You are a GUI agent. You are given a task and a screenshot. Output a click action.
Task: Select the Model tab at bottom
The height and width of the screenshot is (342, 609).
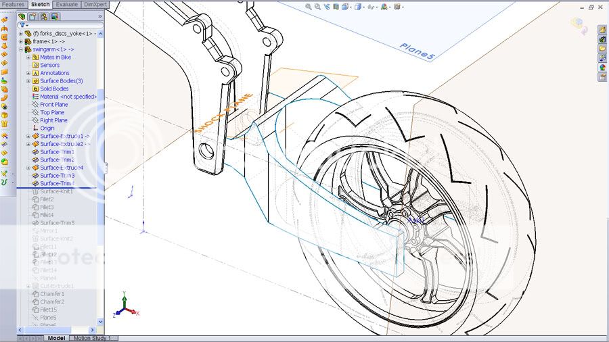(x=56, y=338)
